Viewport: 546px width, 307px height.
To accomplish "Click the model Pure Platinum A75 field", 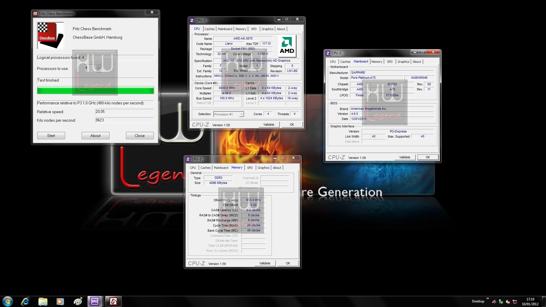I will pyautogui.click(x=377, y=78).
